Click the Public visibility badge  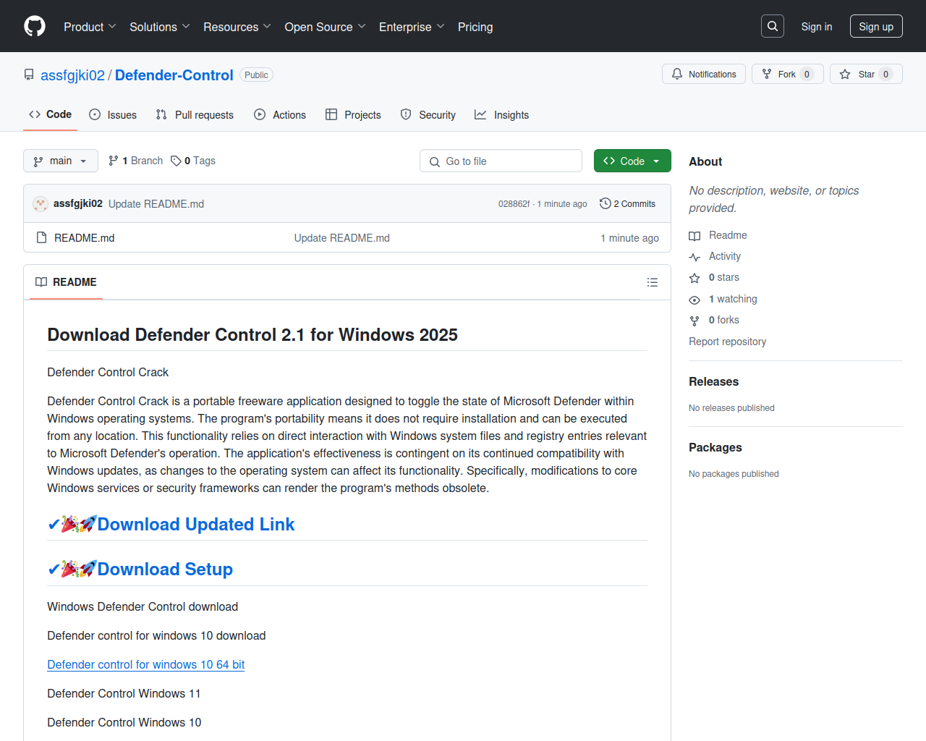pos(256,75)
